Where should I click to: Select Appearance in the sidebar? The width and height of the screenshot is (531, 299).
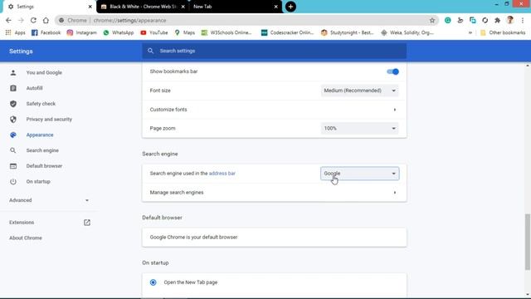(40, 135)
